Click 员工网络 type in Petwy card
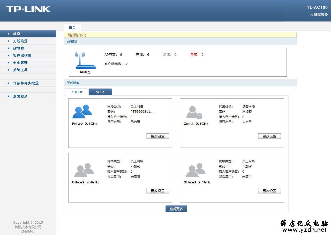Image resolution: width=331 pixels, height=235 pixels. (137, 107)
